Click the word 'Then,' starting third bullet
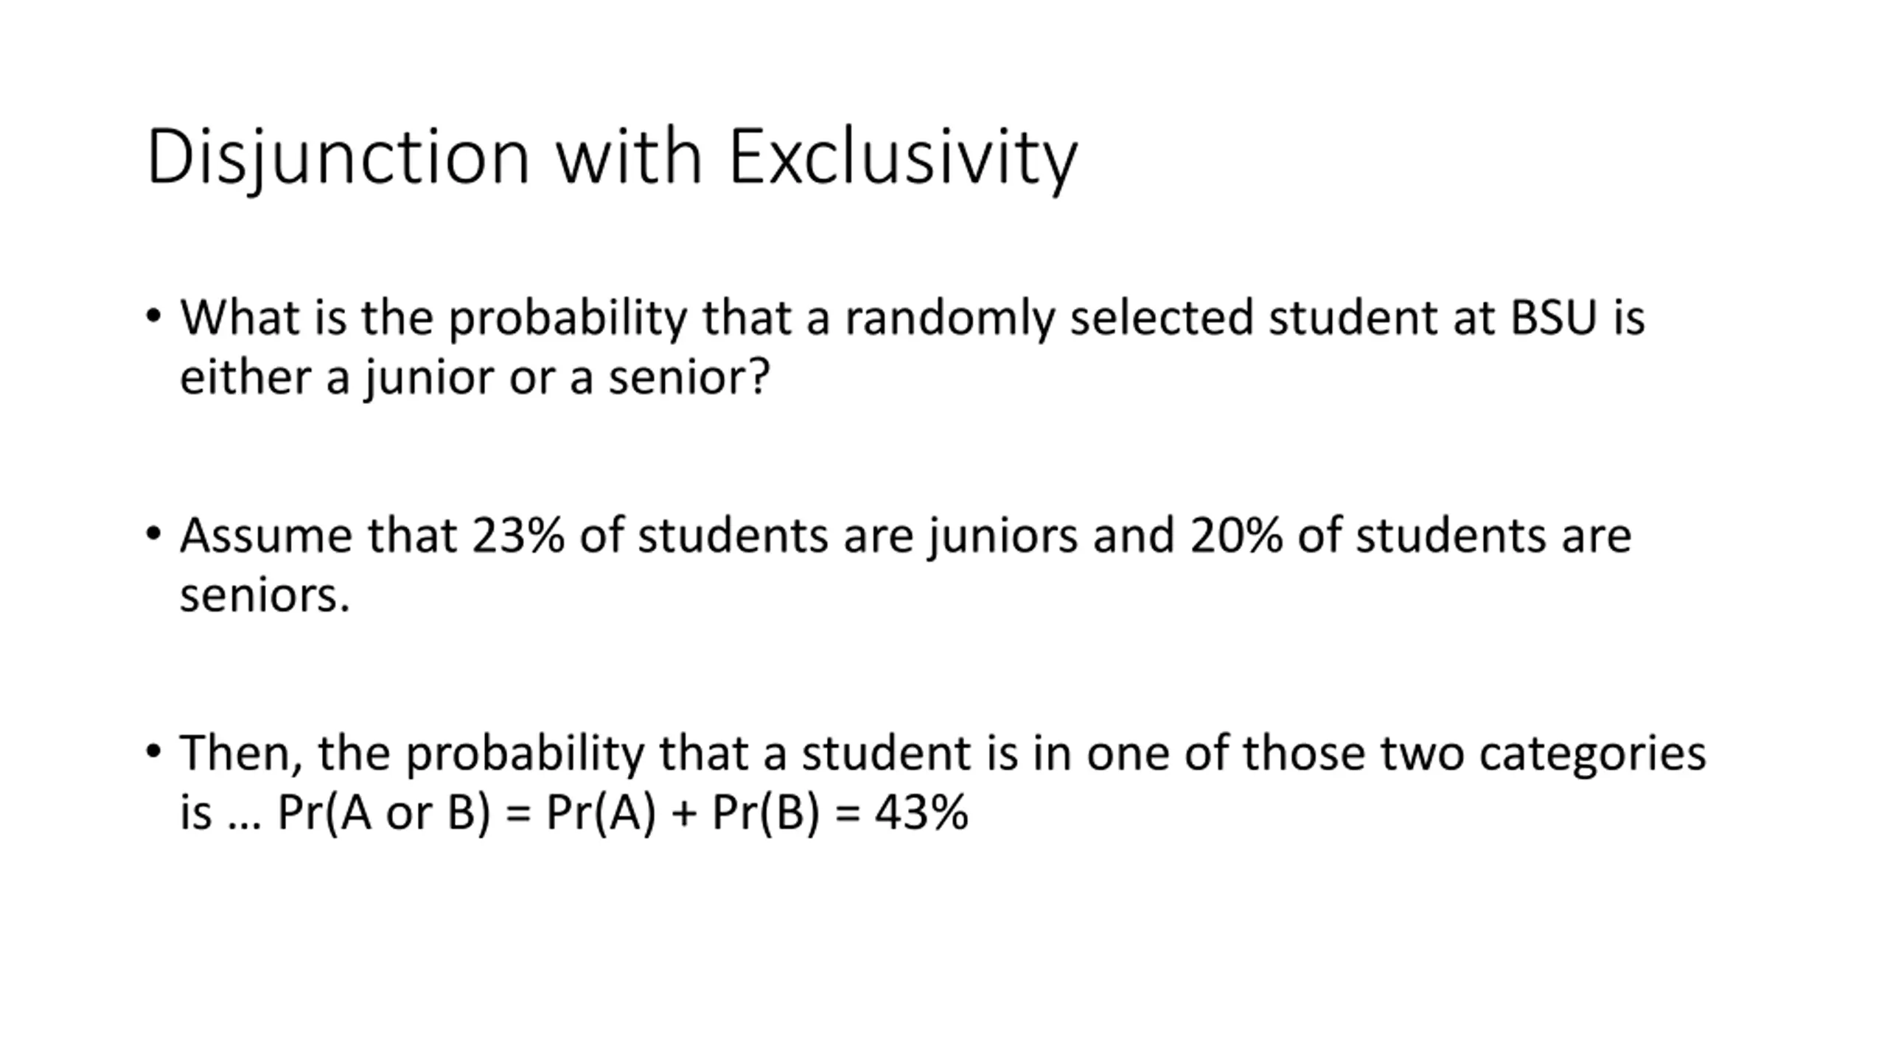The height and width of the screenshot is (1061, 1887). 241,753
